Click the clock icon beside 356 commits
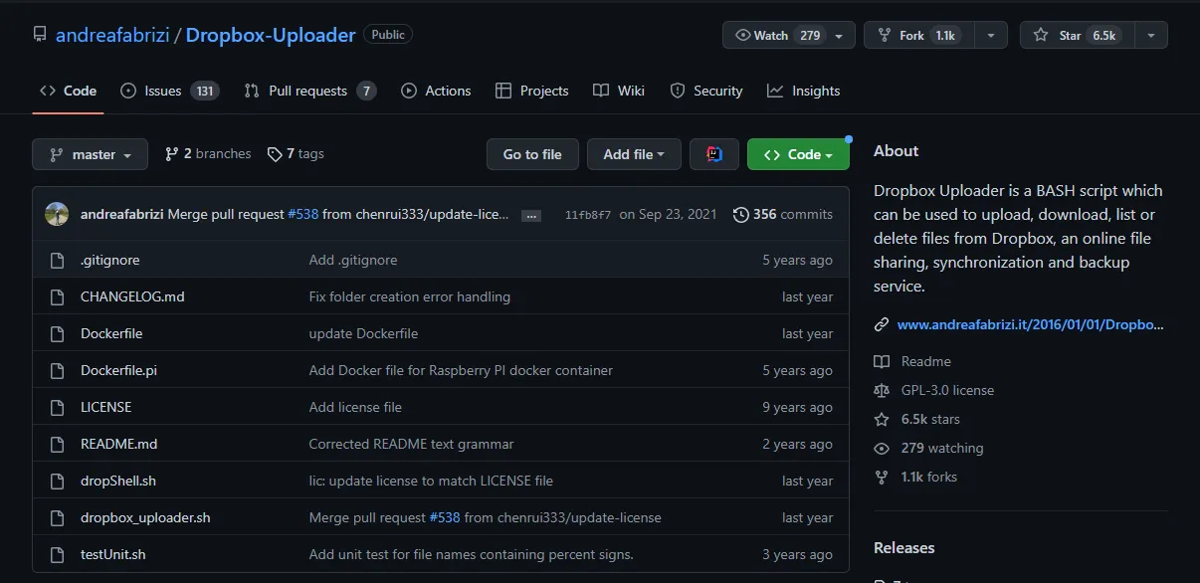 741,214
